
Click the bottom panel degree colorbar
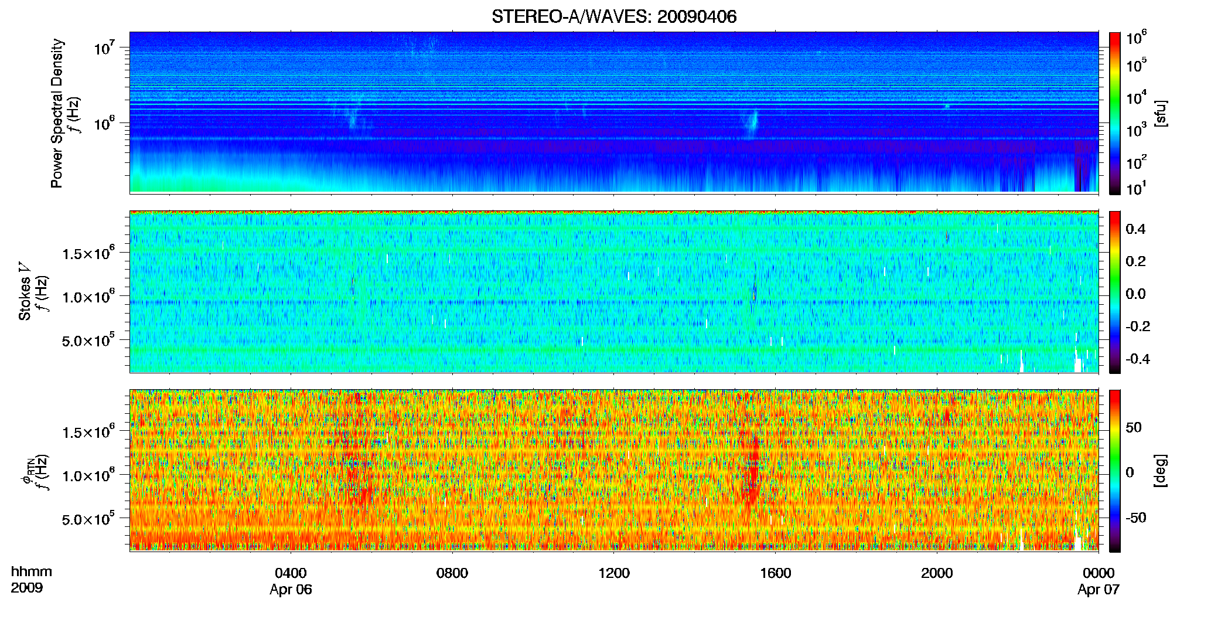1115,471
